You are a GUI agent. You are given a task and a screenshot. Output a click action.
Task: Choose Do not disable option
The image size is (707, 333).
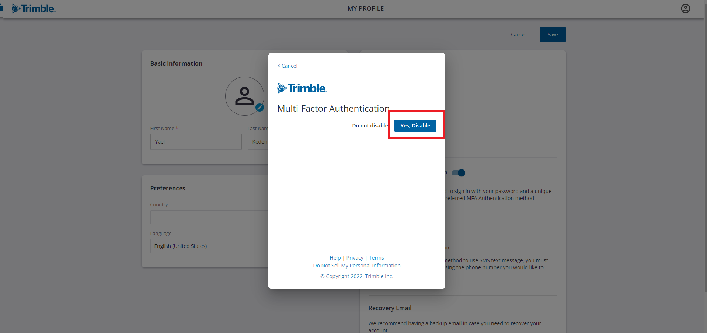coord(370,126)
